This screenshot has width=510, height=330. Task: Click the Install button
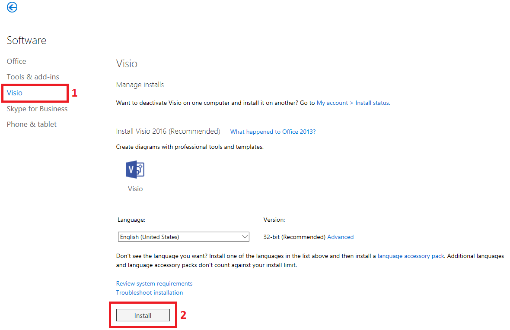tap(143, 315)
